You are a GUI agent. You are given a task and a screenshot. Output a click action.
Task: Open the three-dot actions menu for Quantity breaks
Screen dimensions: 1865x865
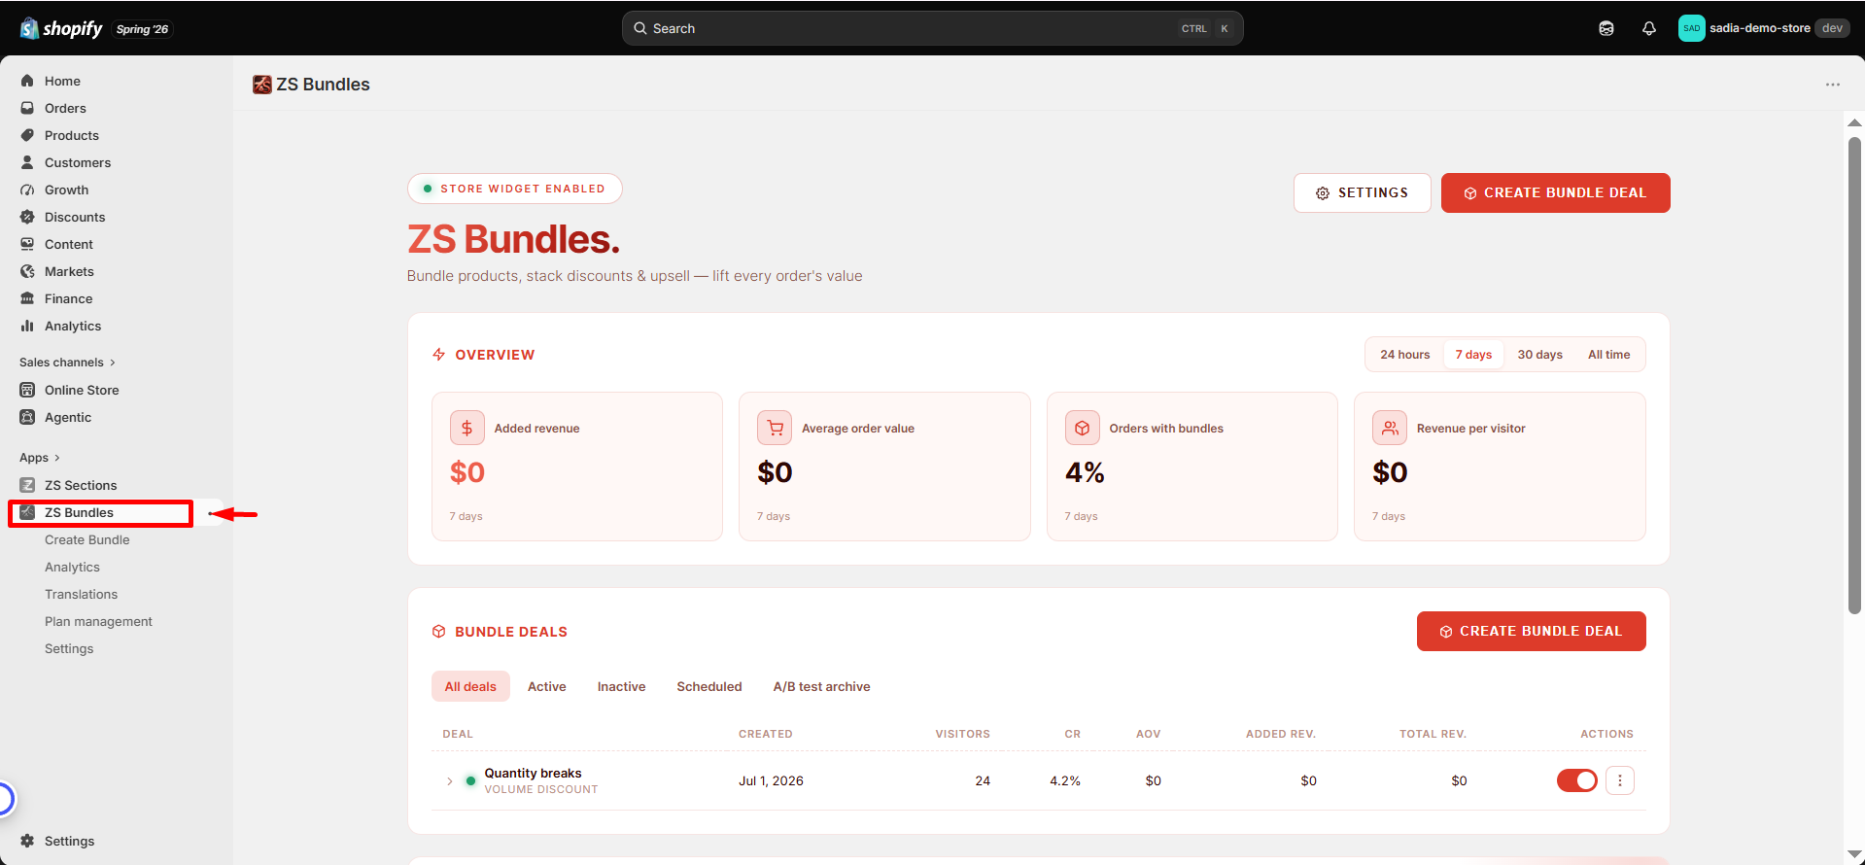1620,780
